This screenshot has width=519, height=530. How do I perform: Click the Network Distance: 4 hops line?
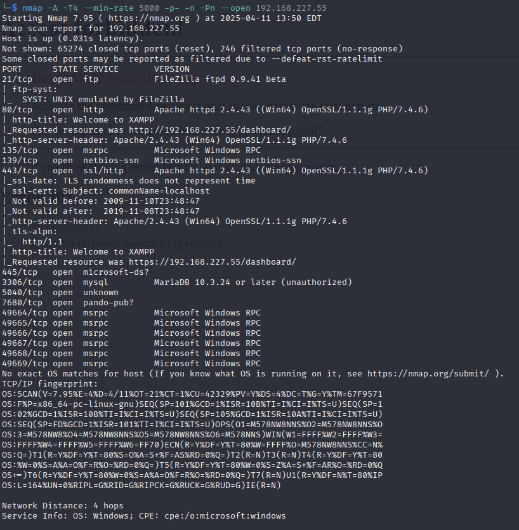(62, 505)
